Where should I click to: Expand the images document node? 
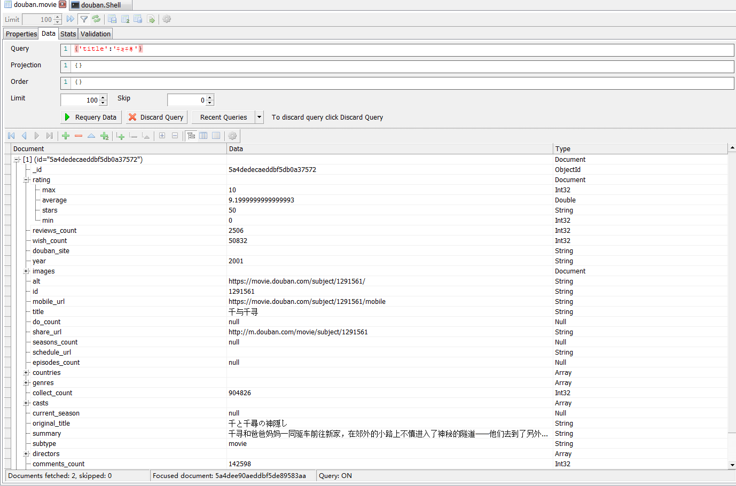click(26, 271)
